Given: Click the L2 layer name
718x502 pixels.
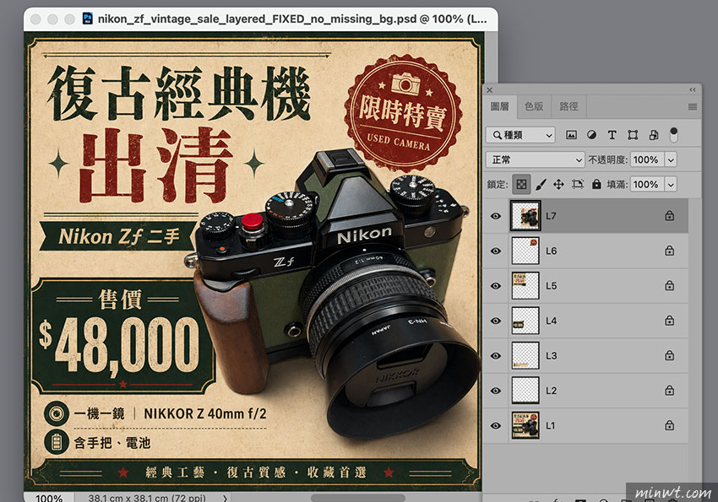Looking at the screenshot, I should coord(551,391).
